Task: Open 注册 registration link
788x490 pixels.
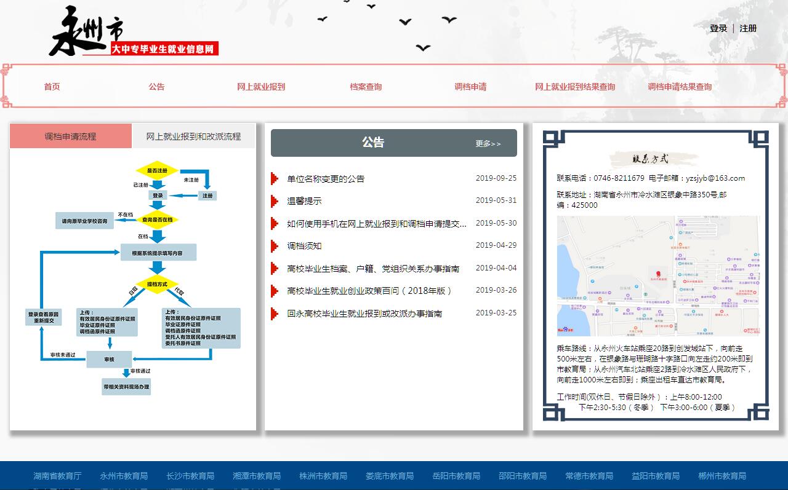Action: [748, 28]
